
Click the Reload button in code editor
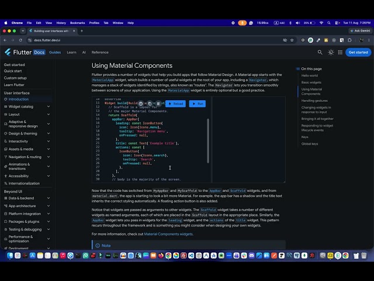click(x=175, y=104)
